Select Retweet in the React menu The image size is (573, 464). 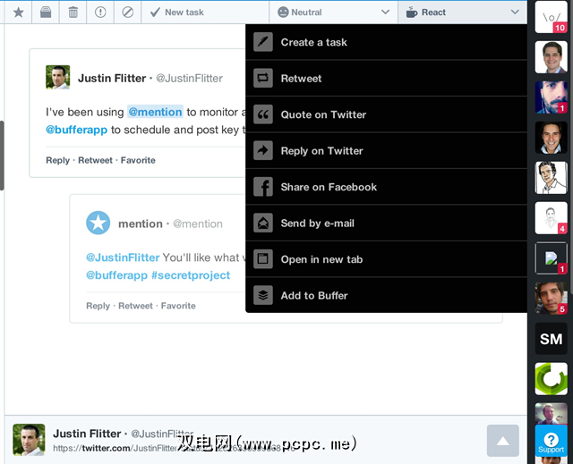click(x=386, y=79)
